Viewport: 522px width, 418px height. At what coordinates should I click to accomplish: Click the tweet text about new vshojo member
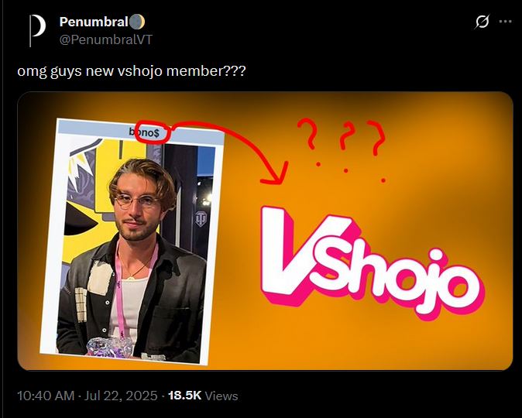tap(132, 71)
